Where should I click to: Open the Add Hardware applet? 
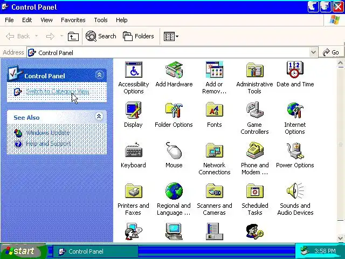coord(174,70)
